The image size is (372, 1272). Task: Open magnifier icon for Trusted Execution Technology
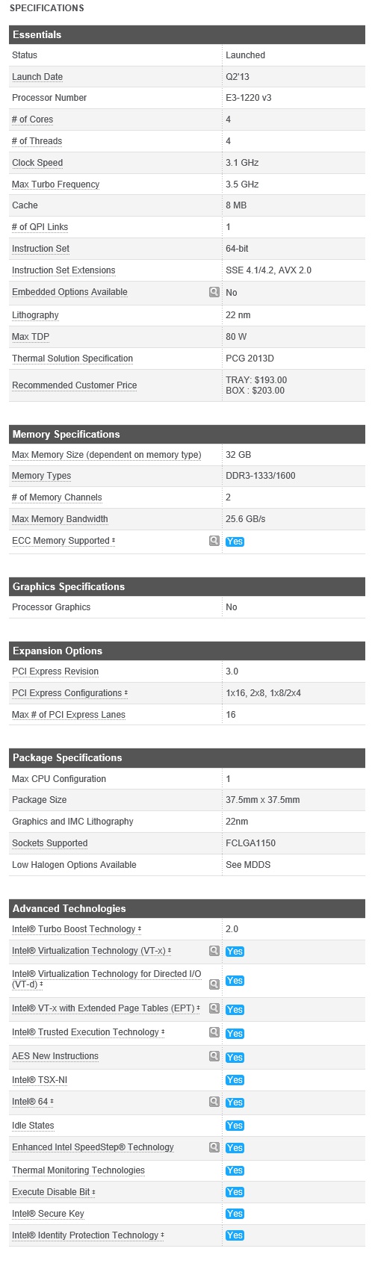pos(214,1032)
